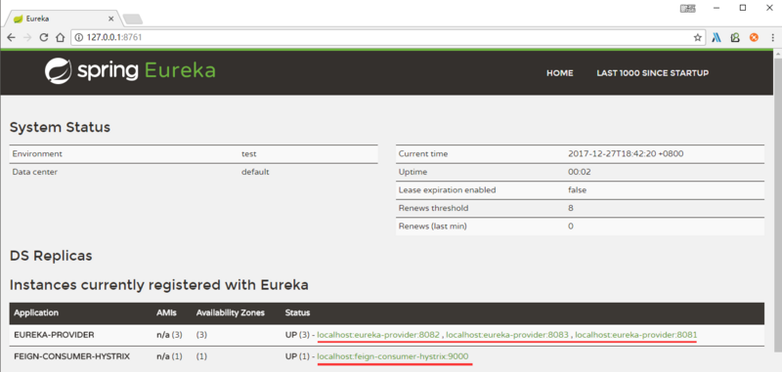Select the Current time value 2017-12-27T18:42:20 +0800
The height and width of the screenshot is (372, 782).
click(626, 154)
